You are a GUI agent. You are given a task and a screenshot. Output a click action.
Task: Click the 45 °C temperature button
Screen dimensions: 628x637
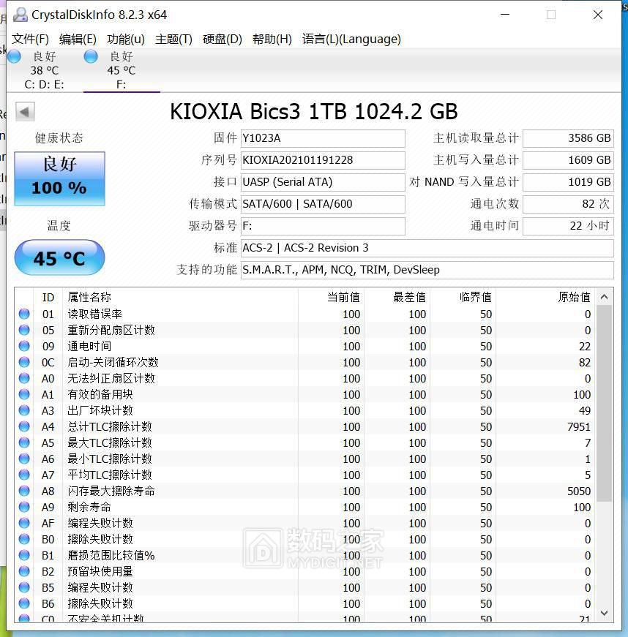[60, 257]
